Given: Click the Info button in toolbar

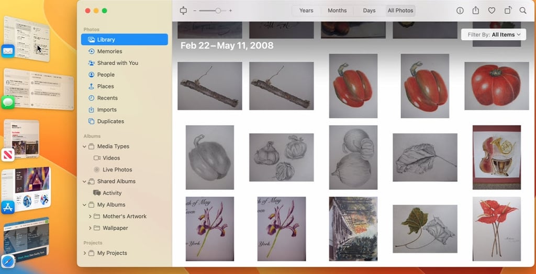Looking at the screenshot, I should 460,10.
